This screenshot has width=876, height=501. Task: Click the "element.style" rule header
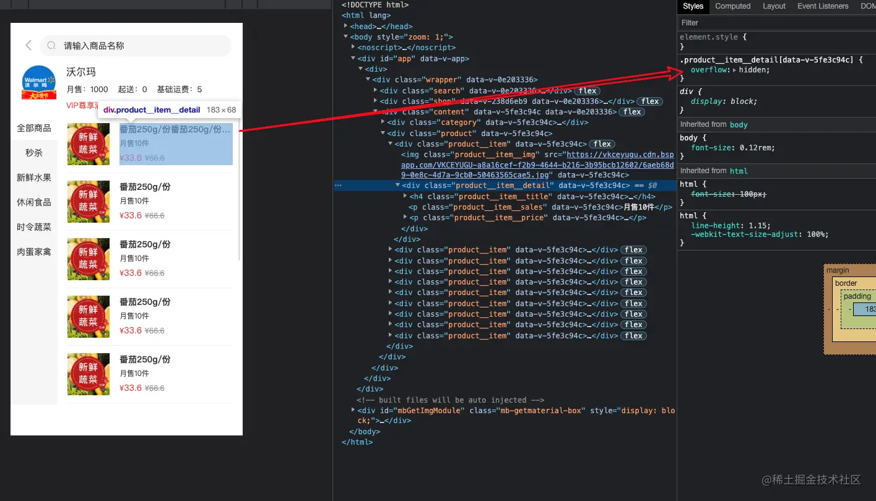tap(709, 37)
